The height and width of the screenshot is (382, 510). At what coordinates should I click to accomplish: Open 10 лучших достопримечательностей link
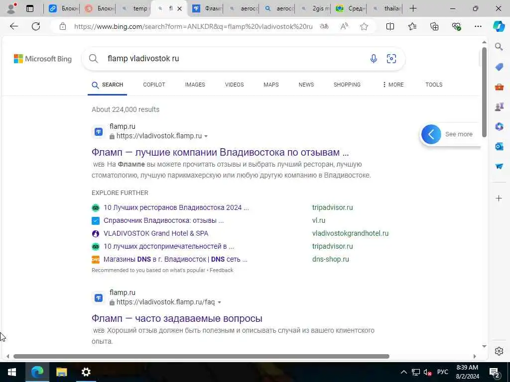click(168, 247)
